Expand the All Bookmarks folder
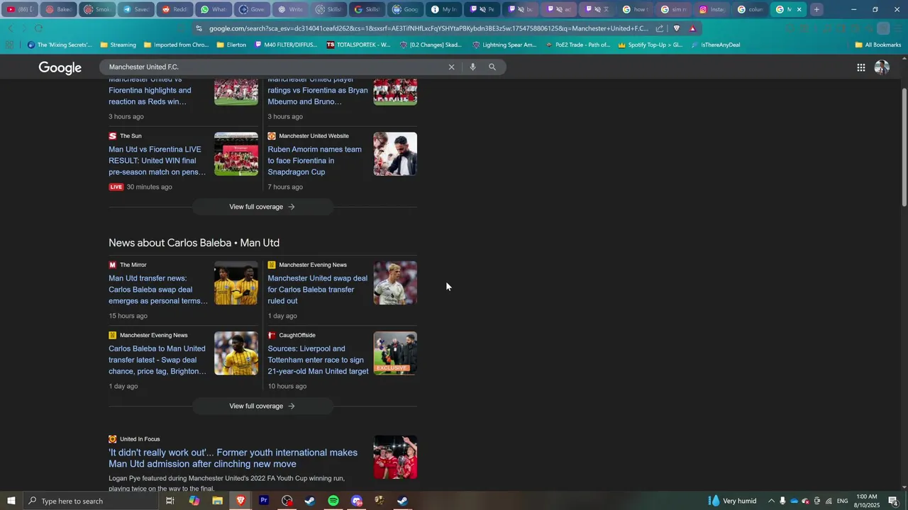Image resolution: width=908 pixels, height=510 pixels. tap(877, 45)
